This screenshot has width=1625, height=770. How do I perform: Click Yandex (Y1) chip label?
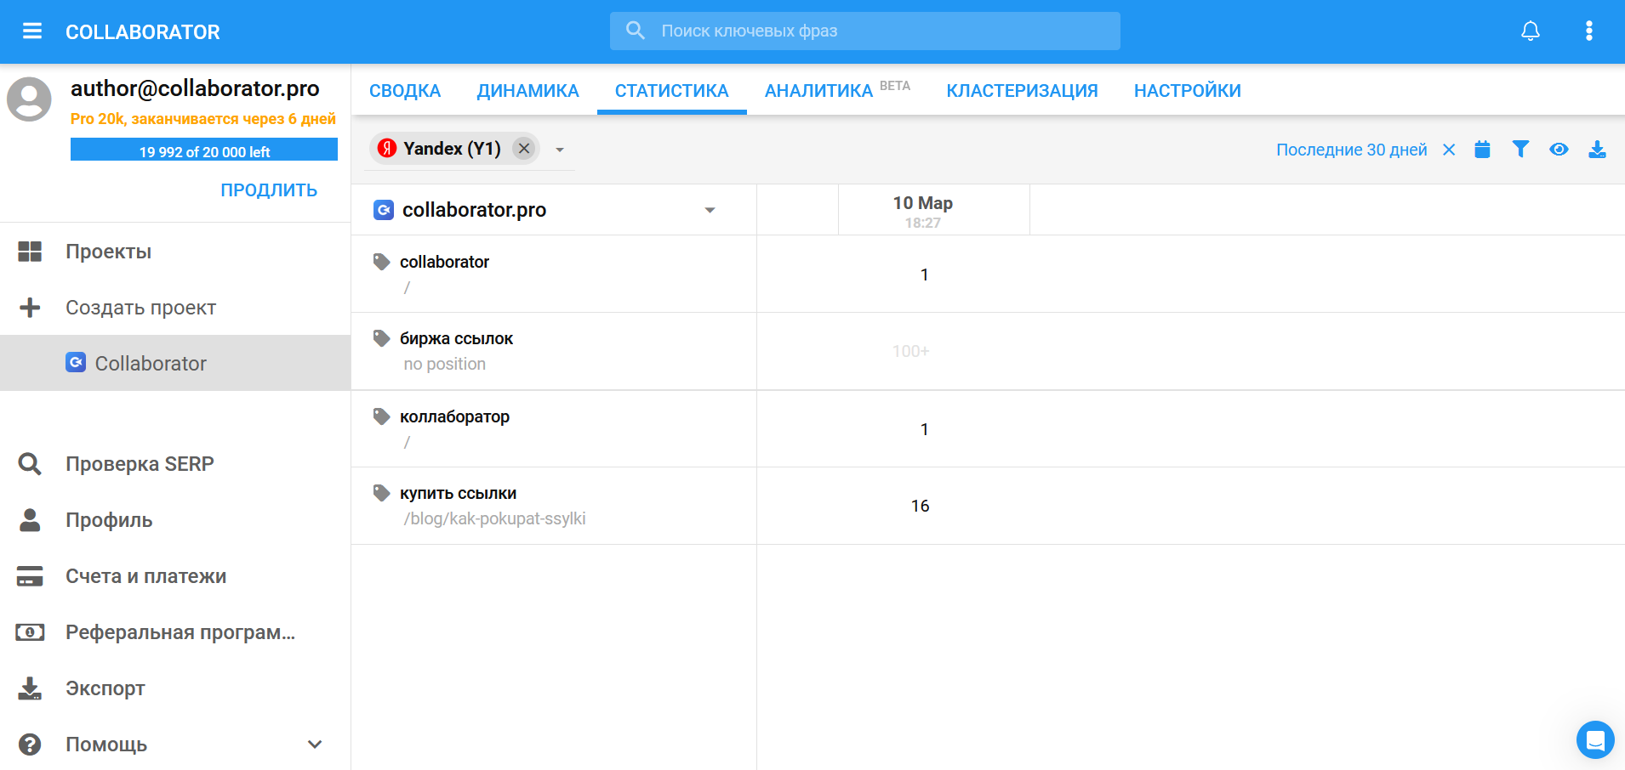452,149
